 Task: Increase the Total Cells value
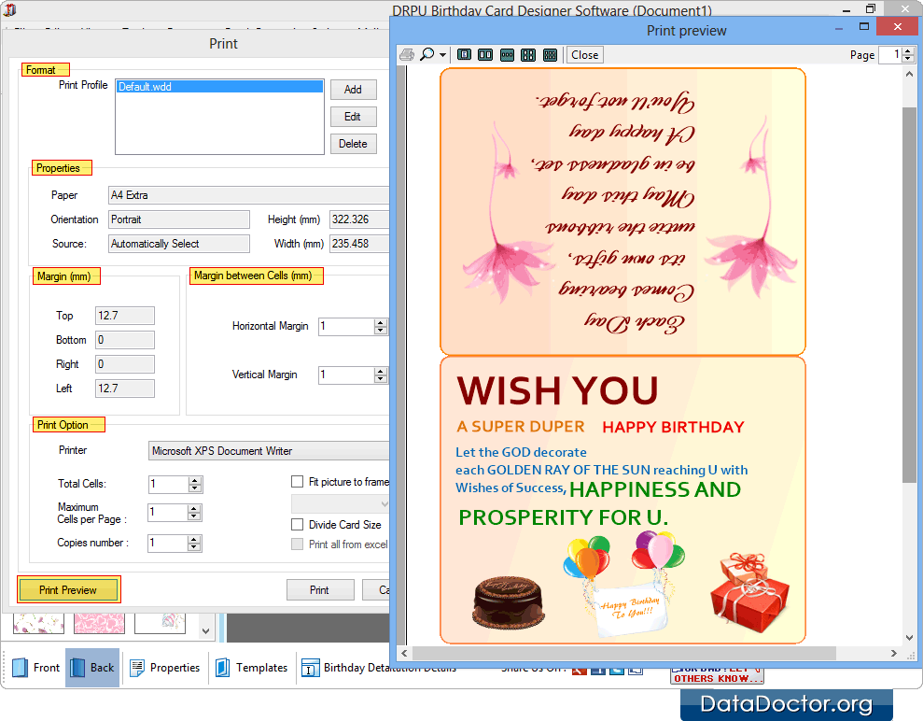[195, 481]
